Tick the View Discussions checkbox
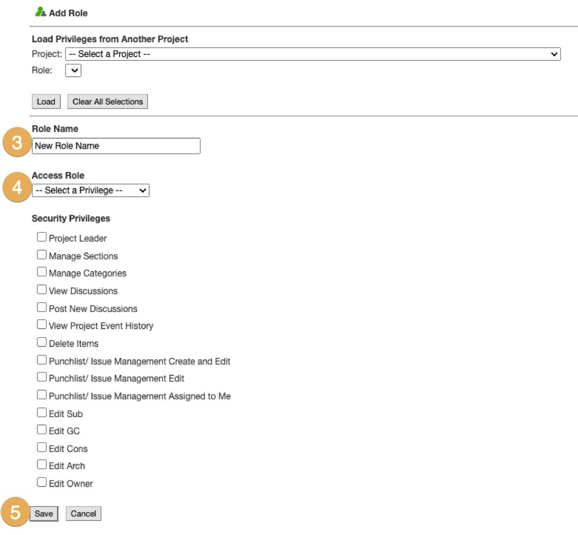The image size is (578, 535). 42,290
